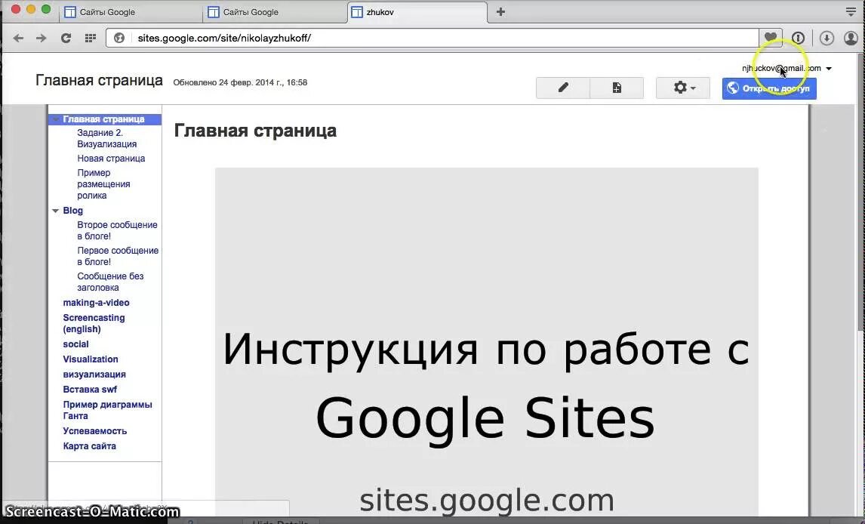The width and height of the screenshot is (865, 524).
Task: Click the site info globe icon in address bar
Action: [x=119, y=38]
